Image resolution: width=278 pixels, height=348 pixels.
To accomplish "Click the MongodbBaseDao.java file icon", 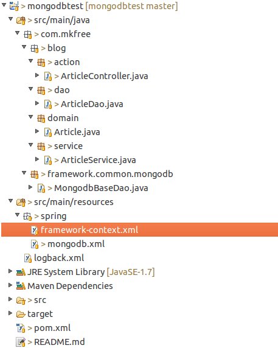I will pos(41,188).
